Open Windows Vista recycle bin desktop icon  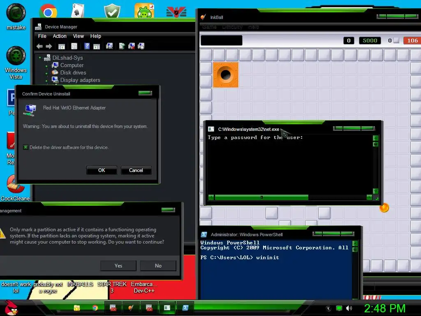(16, 63)
